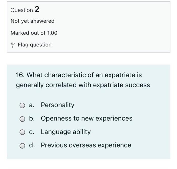Click the flag icon beside Flag question
177x169 pixels.
coord(13,45)
